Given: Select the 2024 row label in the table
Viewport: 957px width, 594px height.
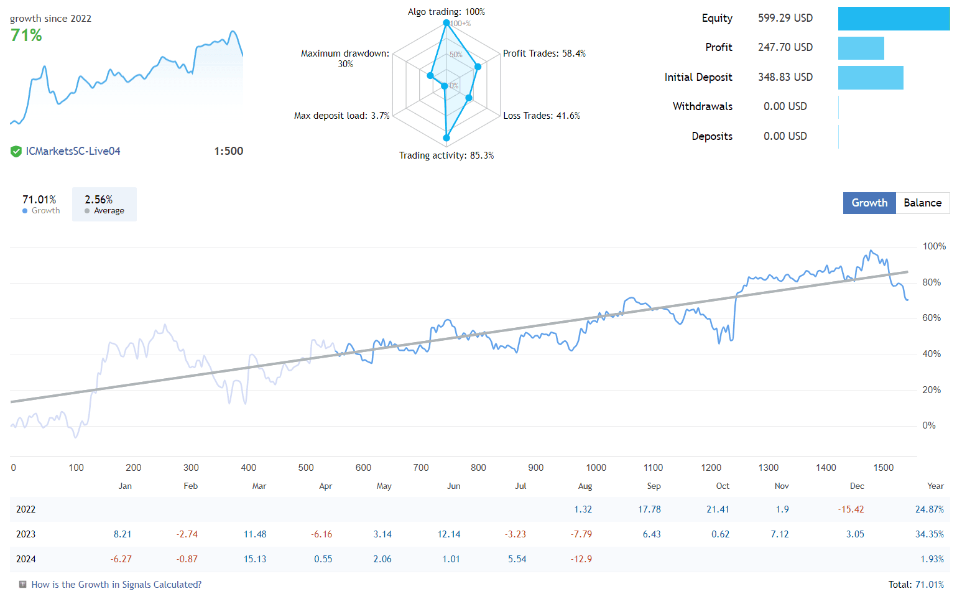Looking at the screenshot, I should click(26, 559).
